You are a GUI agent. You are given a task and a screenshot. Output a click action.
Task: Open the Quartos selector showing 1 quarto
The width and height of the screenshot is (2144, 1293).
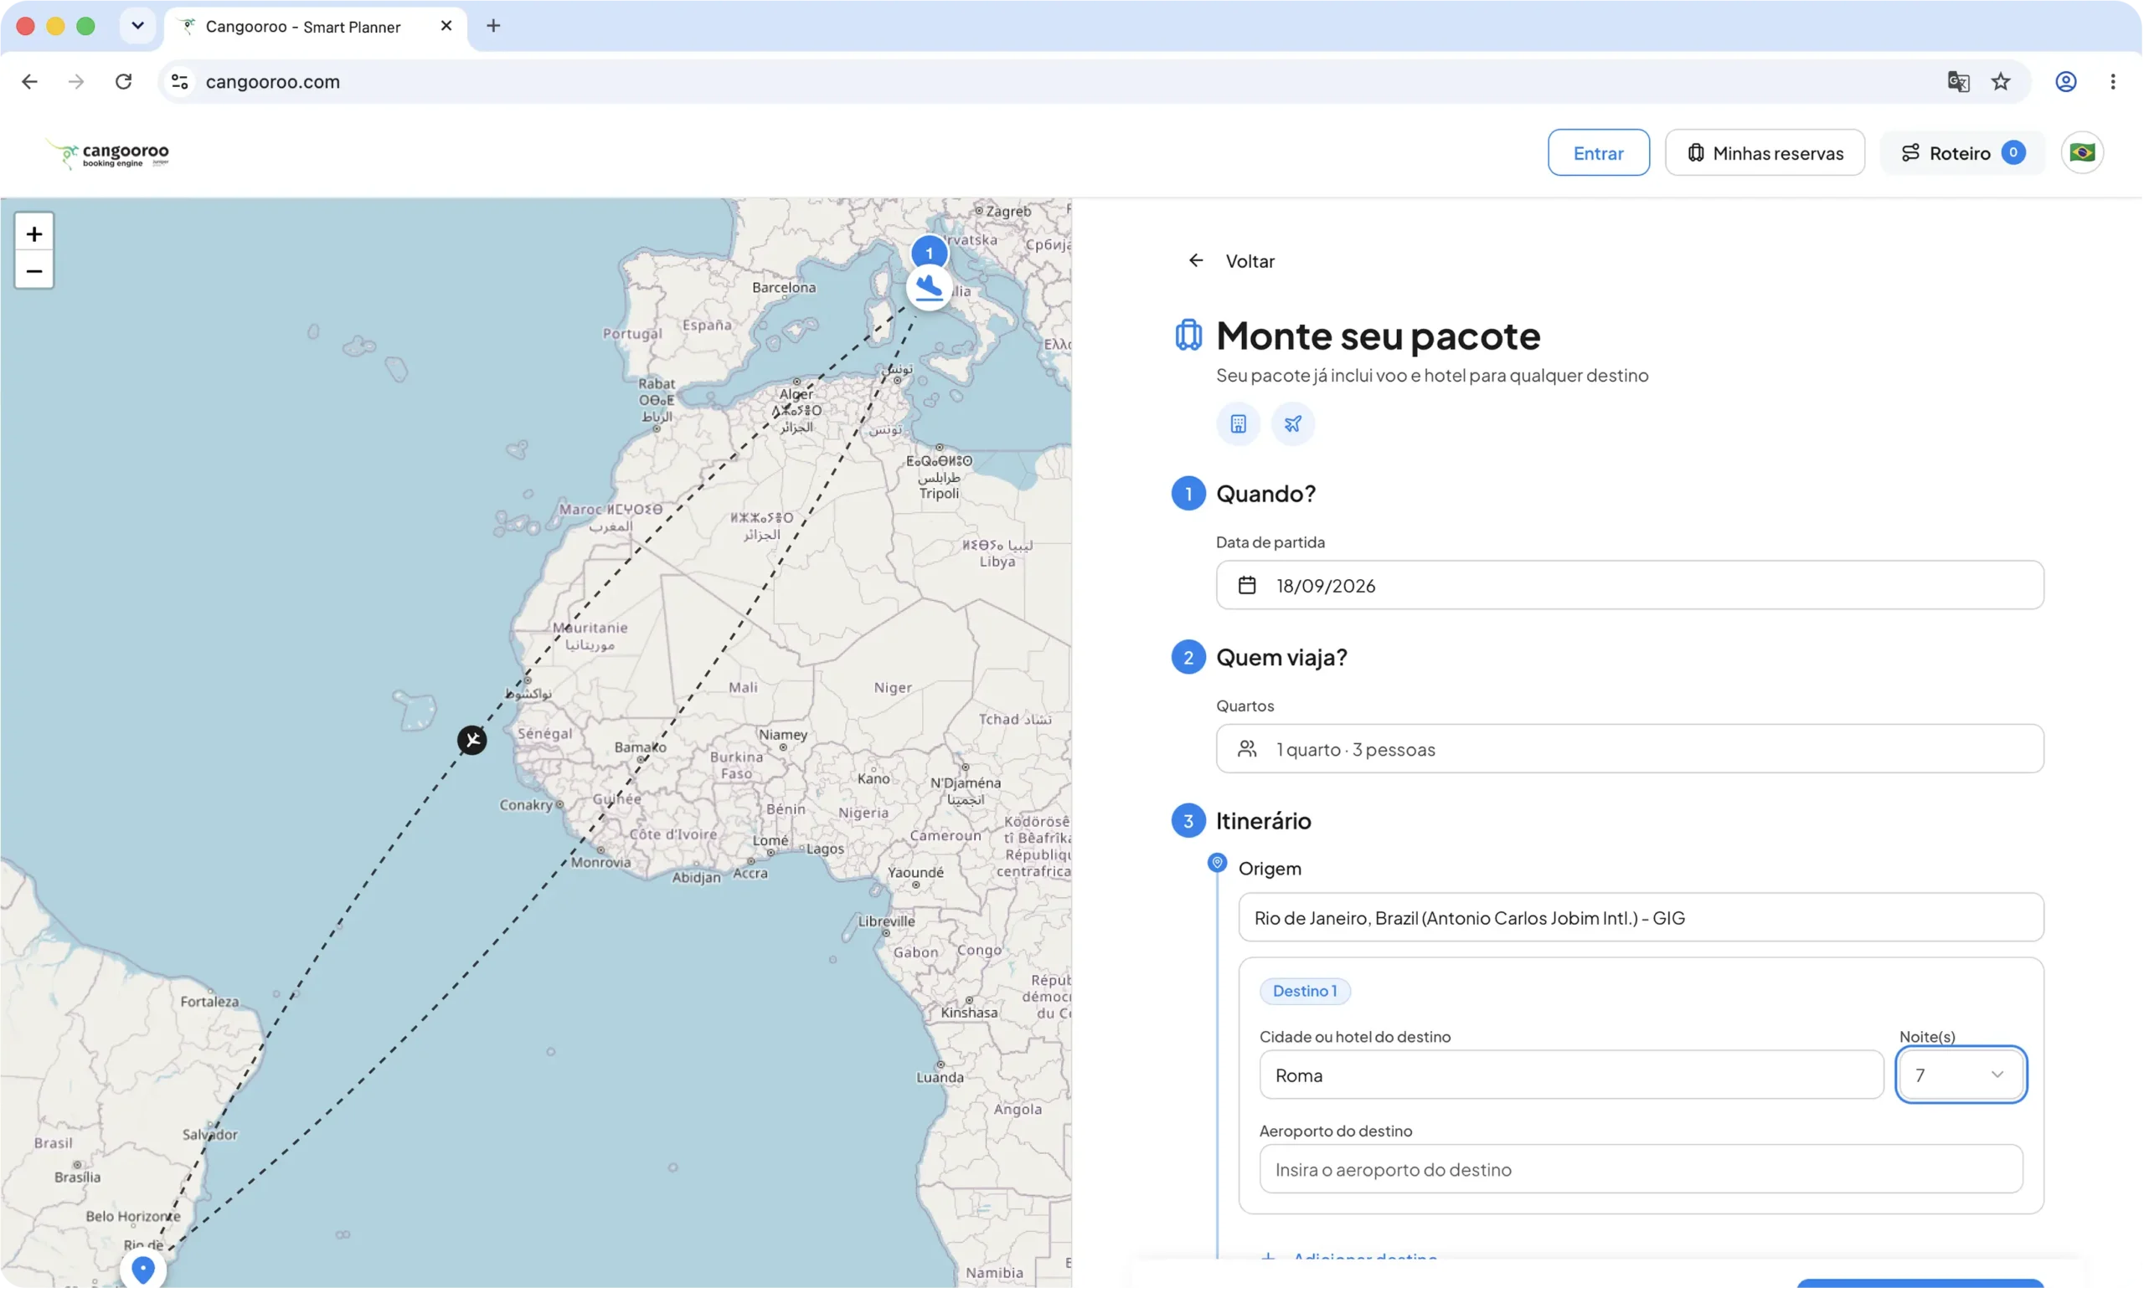(x=1630, y=750)
